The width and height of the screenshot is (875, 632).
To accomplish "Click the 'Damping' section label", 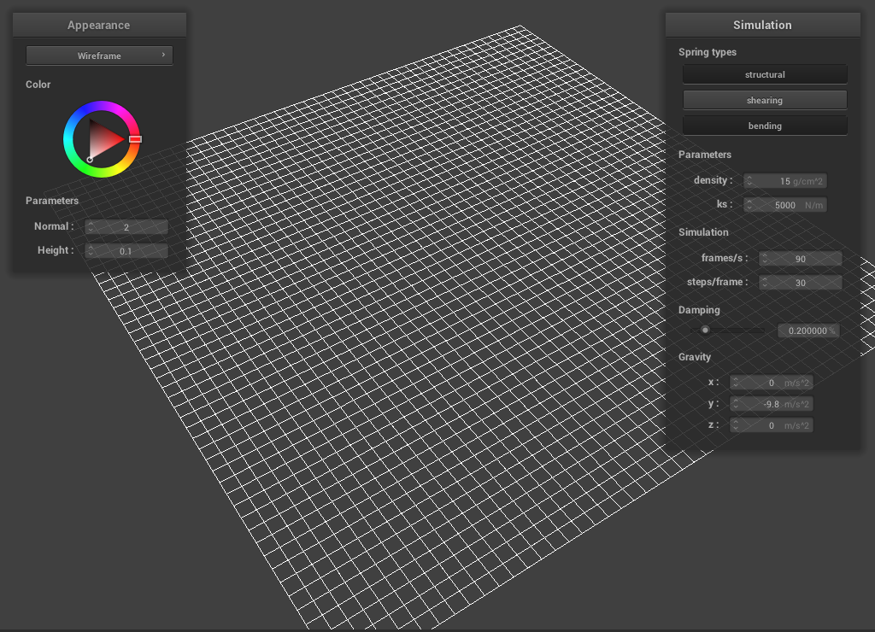I will pos(699,310).
